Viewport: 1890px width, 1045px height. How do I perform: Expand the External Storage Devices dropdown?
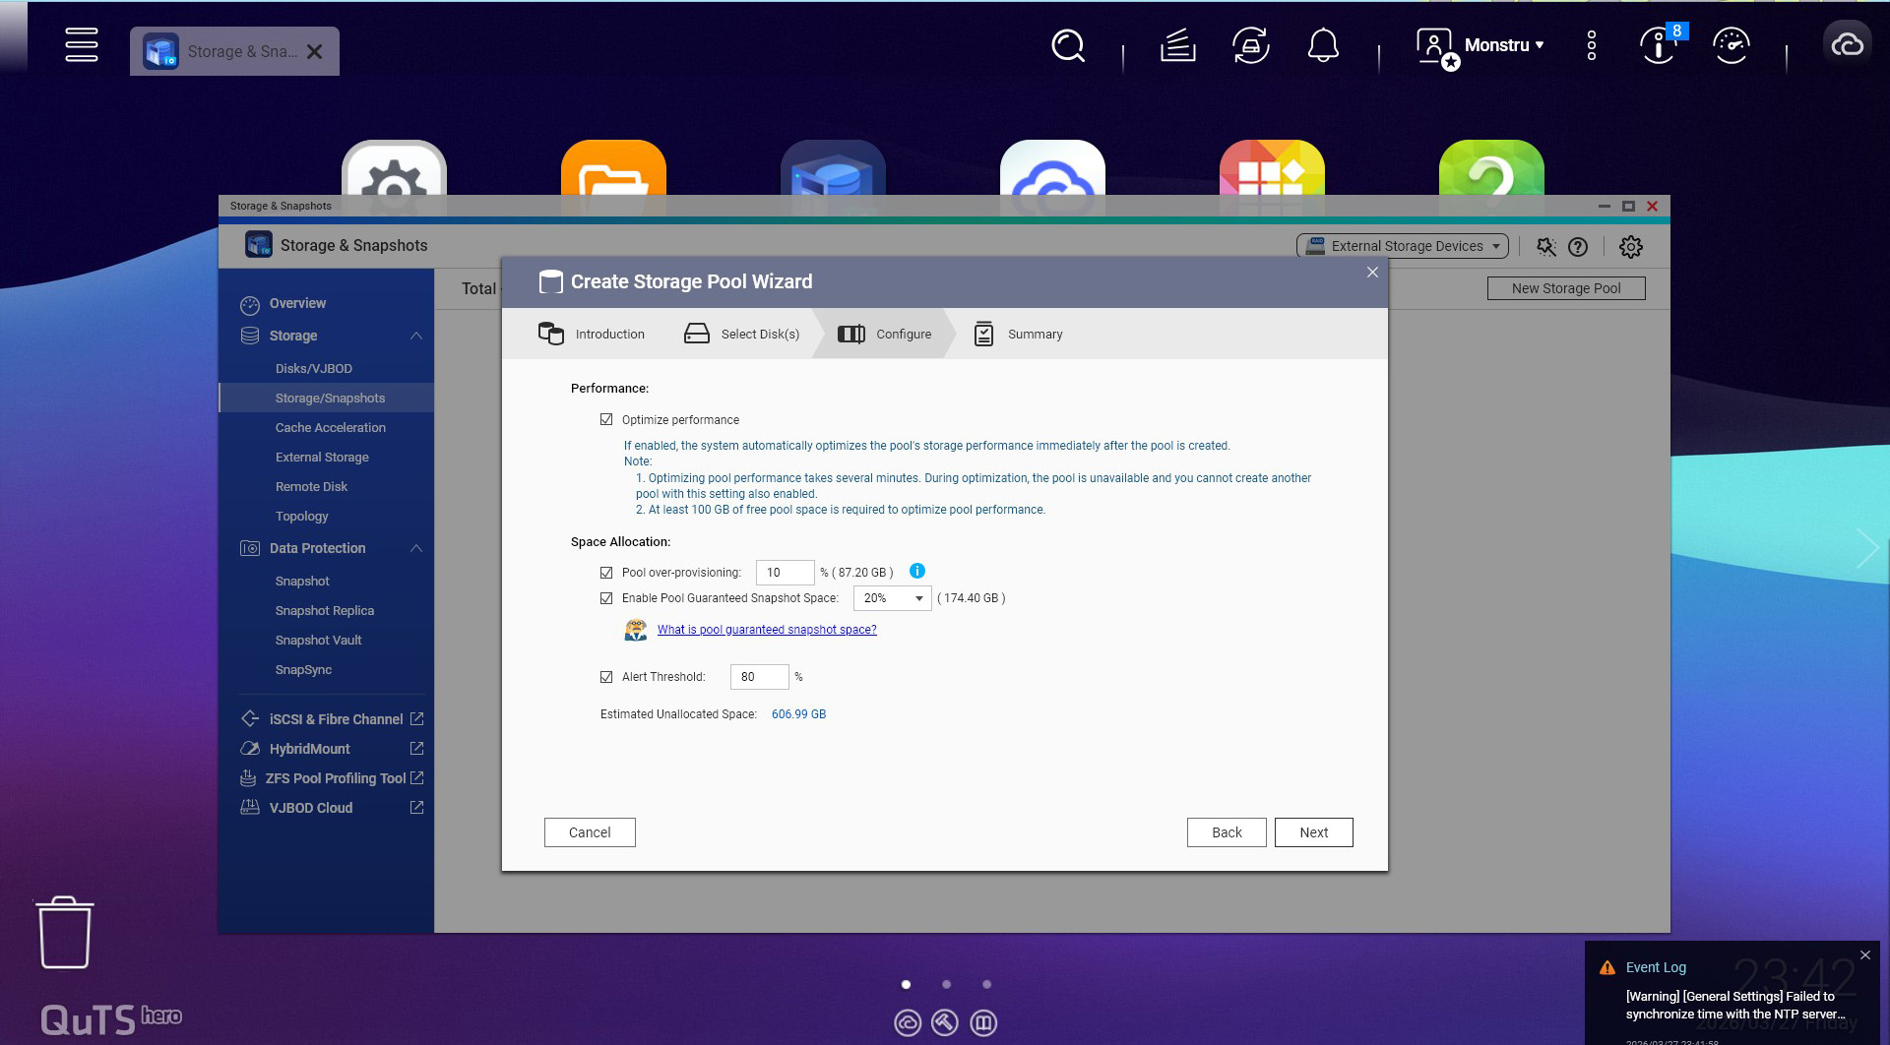coord(1403,246)
